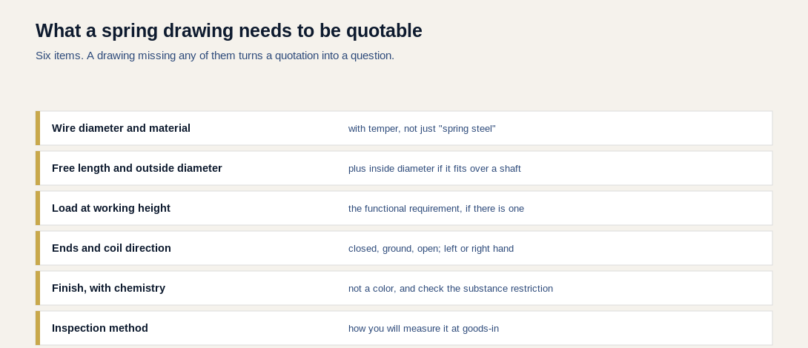This screenshot has height=348, width=808.
Task: Select the 'Inspection method' row
Action: click(404, 328)
